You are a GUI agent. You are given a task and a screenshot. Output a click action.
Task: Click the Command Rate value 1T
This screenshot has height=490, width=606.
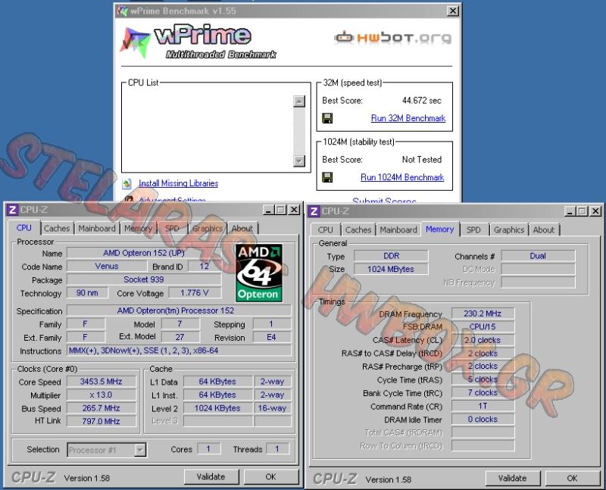pos(483,406)
